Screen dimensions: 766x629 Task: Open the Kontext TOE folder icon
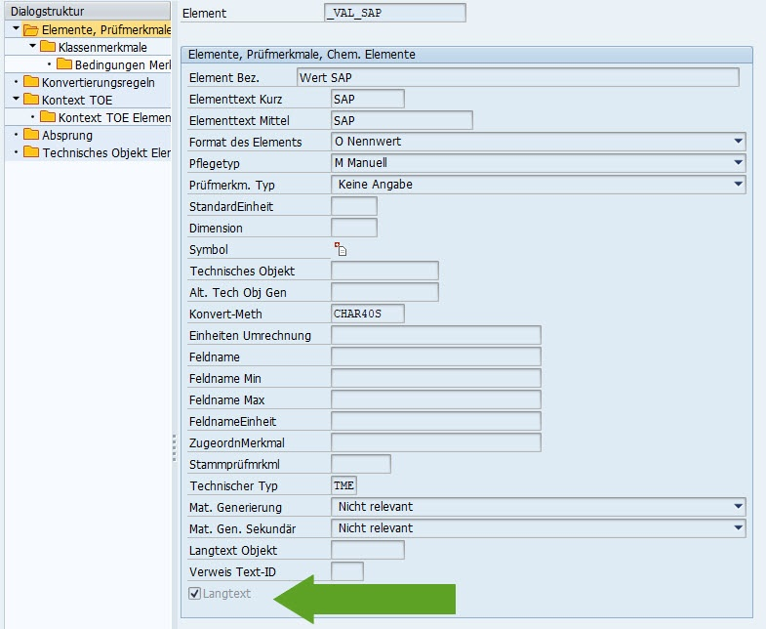tap(31, 100)
